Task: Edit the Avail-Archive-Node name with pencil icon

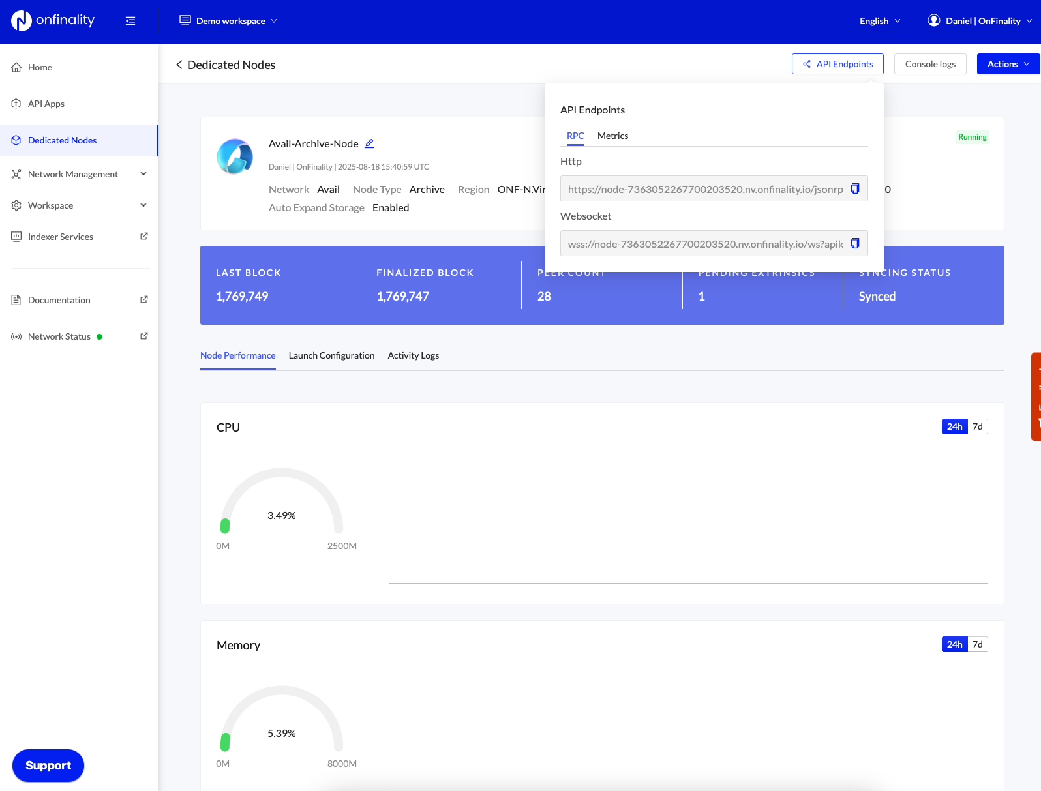Action: click(369, 143)
